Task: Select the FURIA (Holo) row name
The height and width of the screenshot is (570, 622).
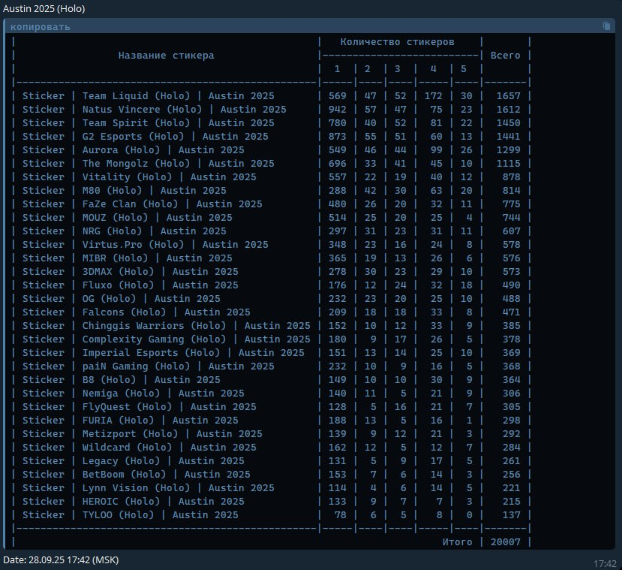Action: 130,420
